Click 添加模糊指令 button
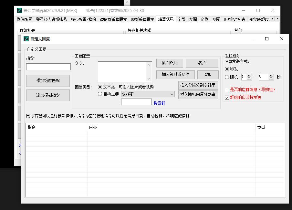Screen dimensions: 292x210 tap(48, 95)
